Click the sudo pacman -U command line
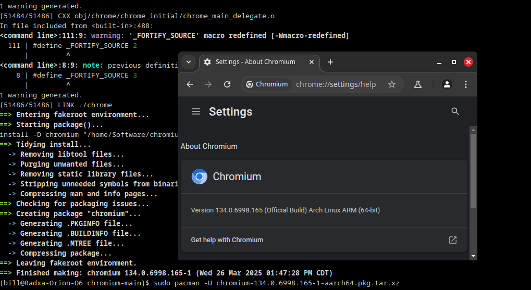Image resolution: width=531 pixels, height=290 pixels. pyautogui.click(x=200, y=283)
